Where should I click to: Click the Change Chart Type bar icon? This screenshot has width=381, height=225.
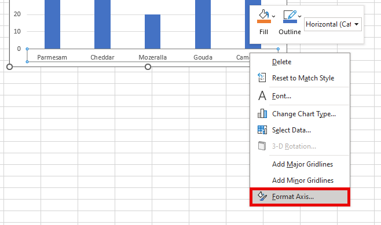point(262,113)
